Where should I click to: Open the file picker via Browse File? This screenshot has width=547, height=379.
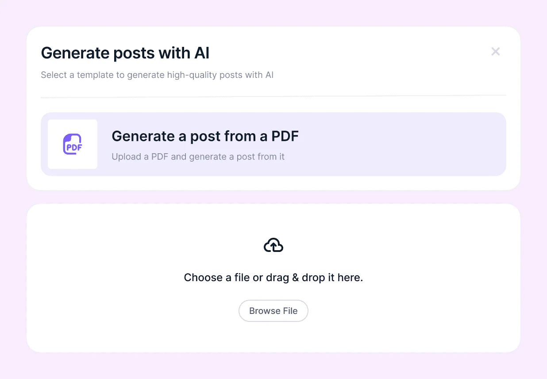(273, 310)
